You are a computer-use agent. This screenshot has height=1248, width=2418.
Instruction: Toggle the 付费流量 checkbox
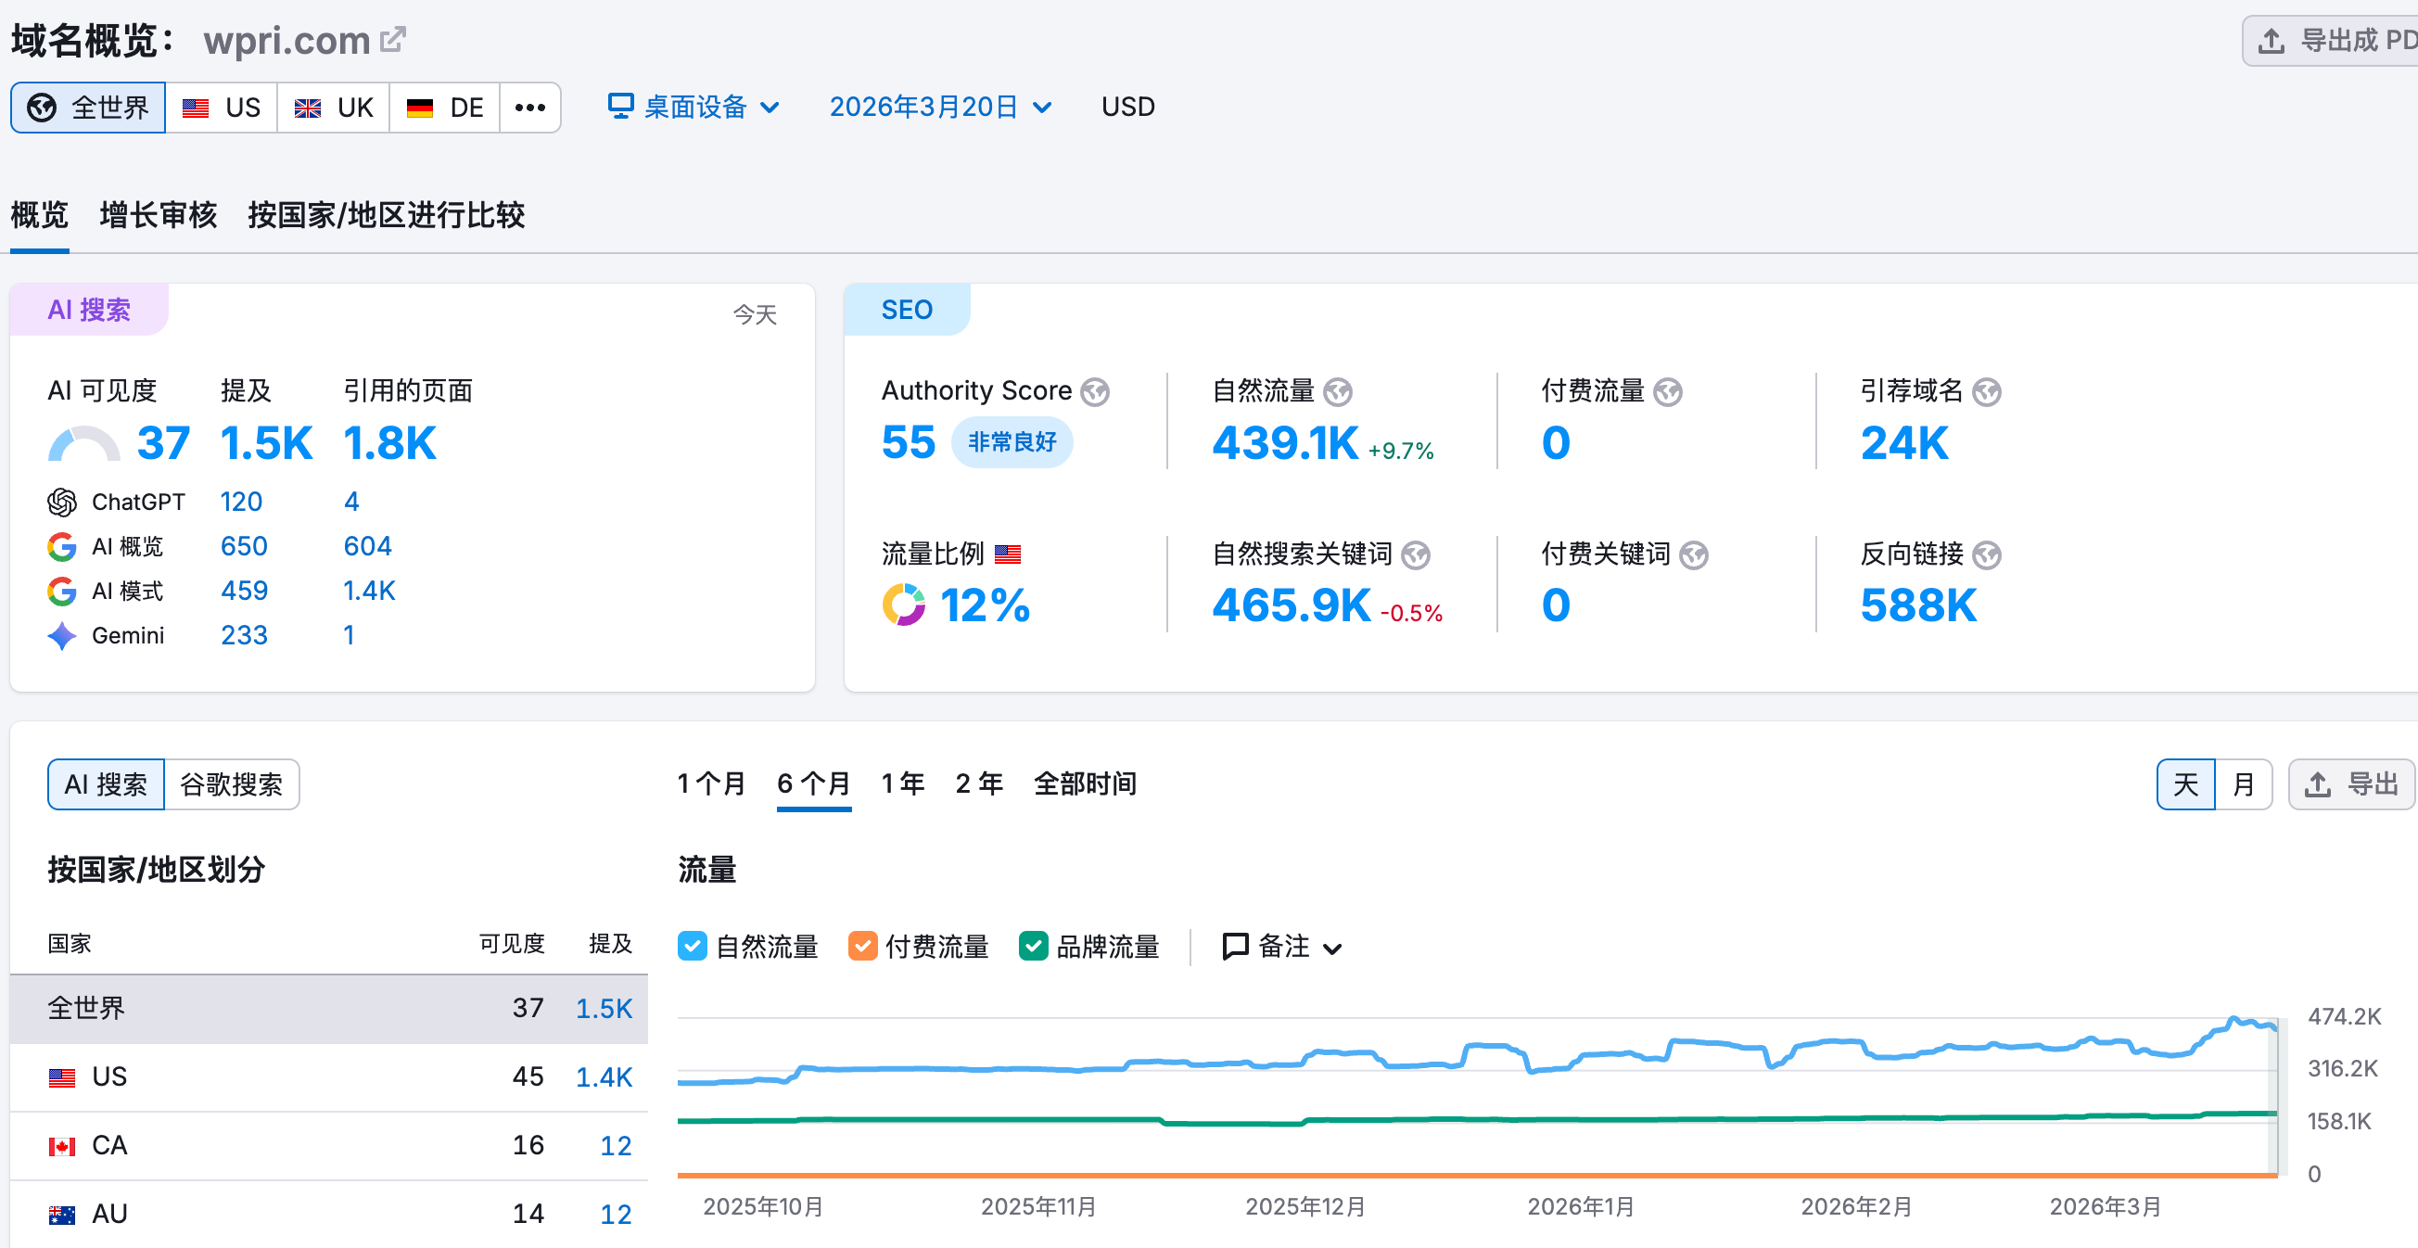coord(861,946)
